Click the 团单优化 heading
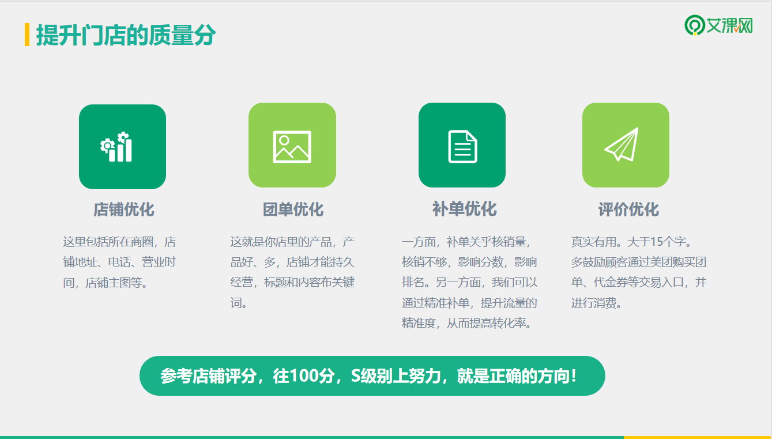Viewport: 772px width, 439px height. (293, 209)
